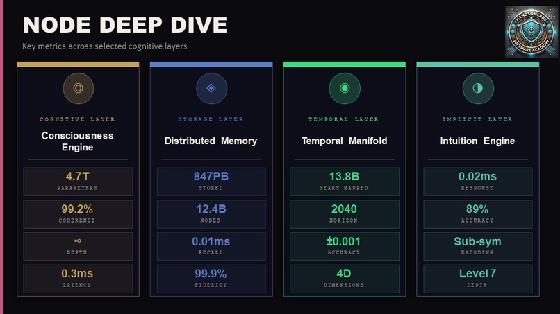Click the 0.3ms latency metric
Viewport: 560px width, 314px height.
pos(78,279)
